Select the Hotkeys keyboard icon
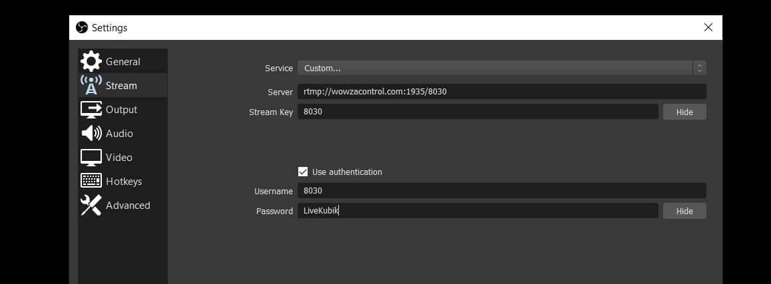Image resolution: width=771 pixels, height=284 pixels. click(91, 181)
